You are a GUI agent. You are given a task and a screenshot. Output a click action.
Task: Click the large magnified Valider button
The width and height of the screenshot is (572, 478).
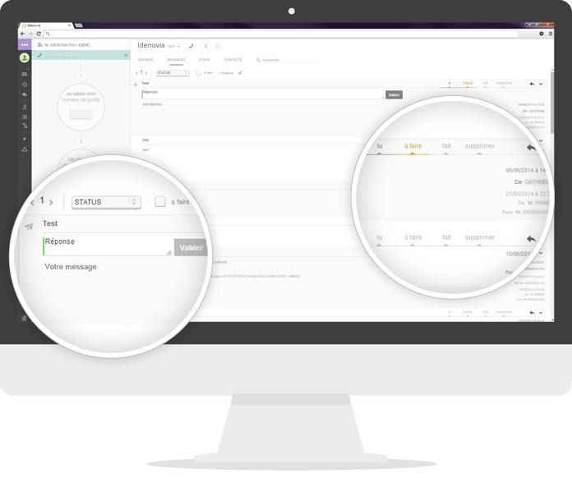click(191, 247)
